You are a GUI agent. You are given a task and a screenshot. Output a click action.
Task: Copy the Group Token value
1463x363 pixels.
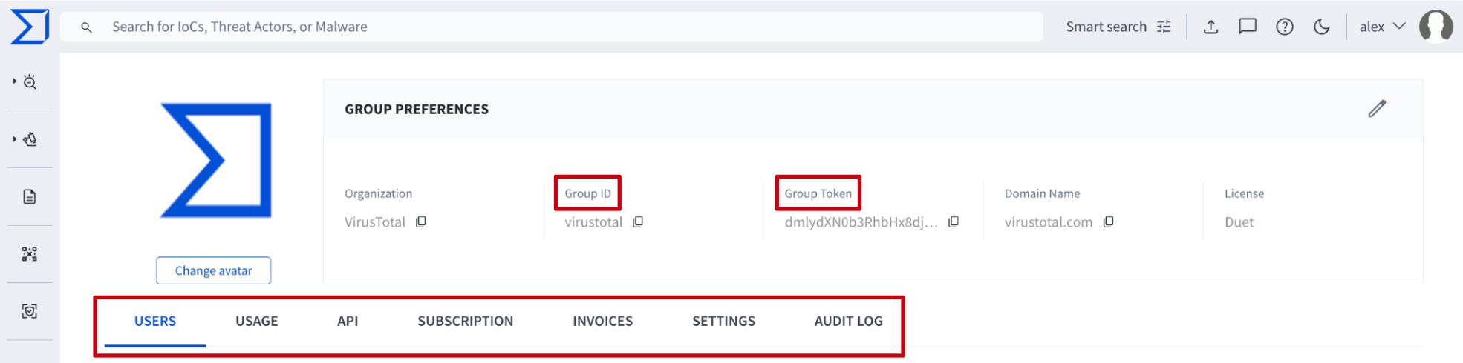[x=954, y=222]
